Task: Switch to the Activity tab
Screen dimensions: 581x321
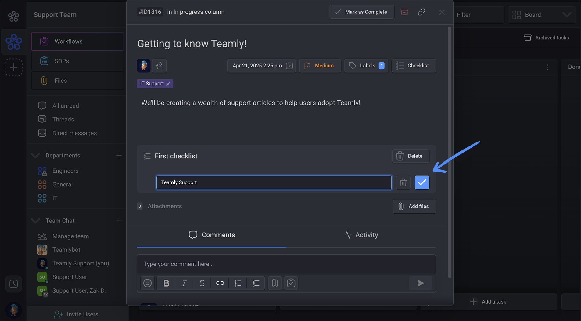Action: [361, 235]
